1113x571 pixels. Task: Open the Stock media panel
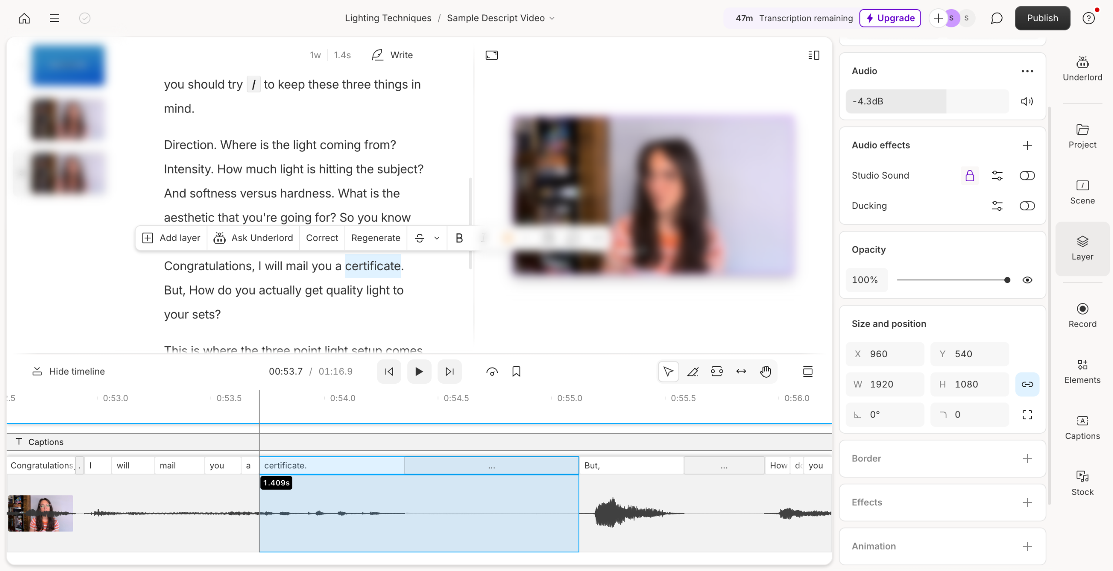[1082, 483]
